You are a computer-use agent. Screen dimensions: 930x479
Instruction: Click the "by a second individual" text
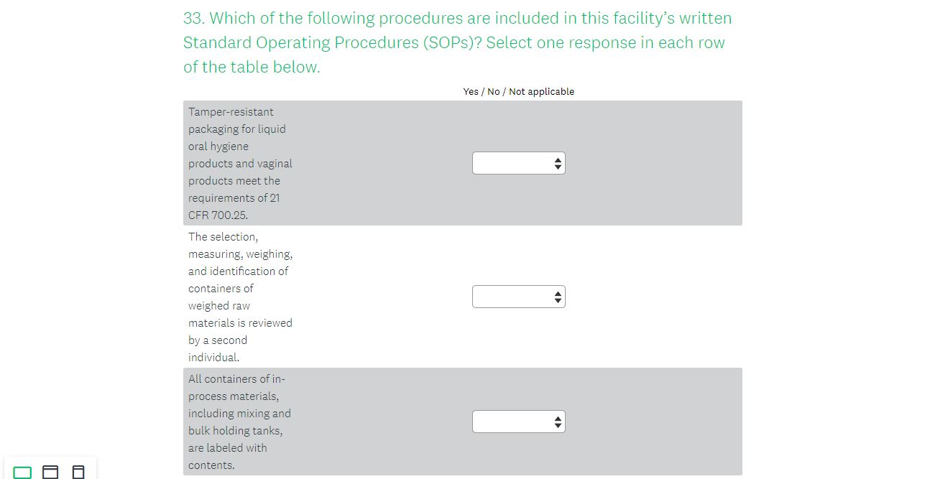217,340
